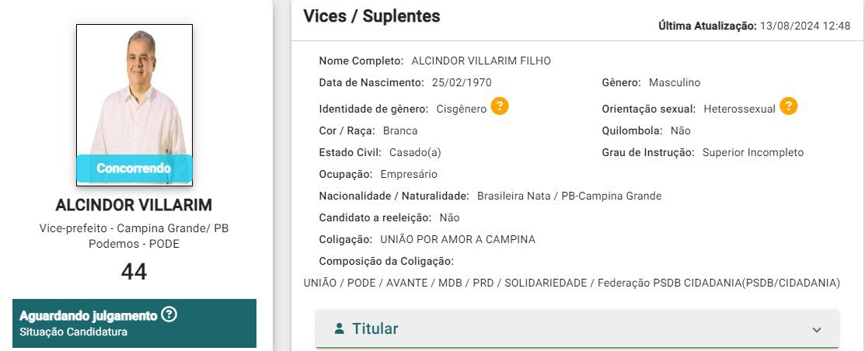Click the full name ALCINDOR VILLARIM FILHO

481,61
